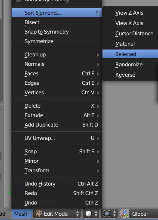
Task: Open the UV Unwrap submenu
Action: (56, 138)
